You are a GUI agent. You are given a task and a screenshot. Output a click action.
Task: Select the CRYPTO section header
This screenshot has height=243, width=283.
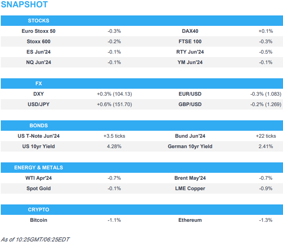[x=39, y=210]
